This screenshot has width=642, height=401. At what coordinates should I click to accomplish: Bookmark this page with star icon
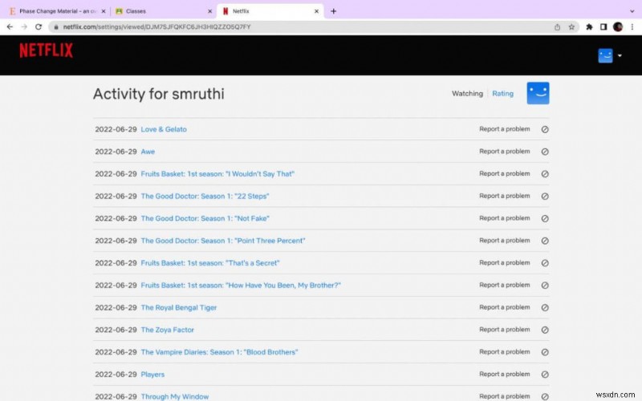pyautogui.click(x=571, y=27)
